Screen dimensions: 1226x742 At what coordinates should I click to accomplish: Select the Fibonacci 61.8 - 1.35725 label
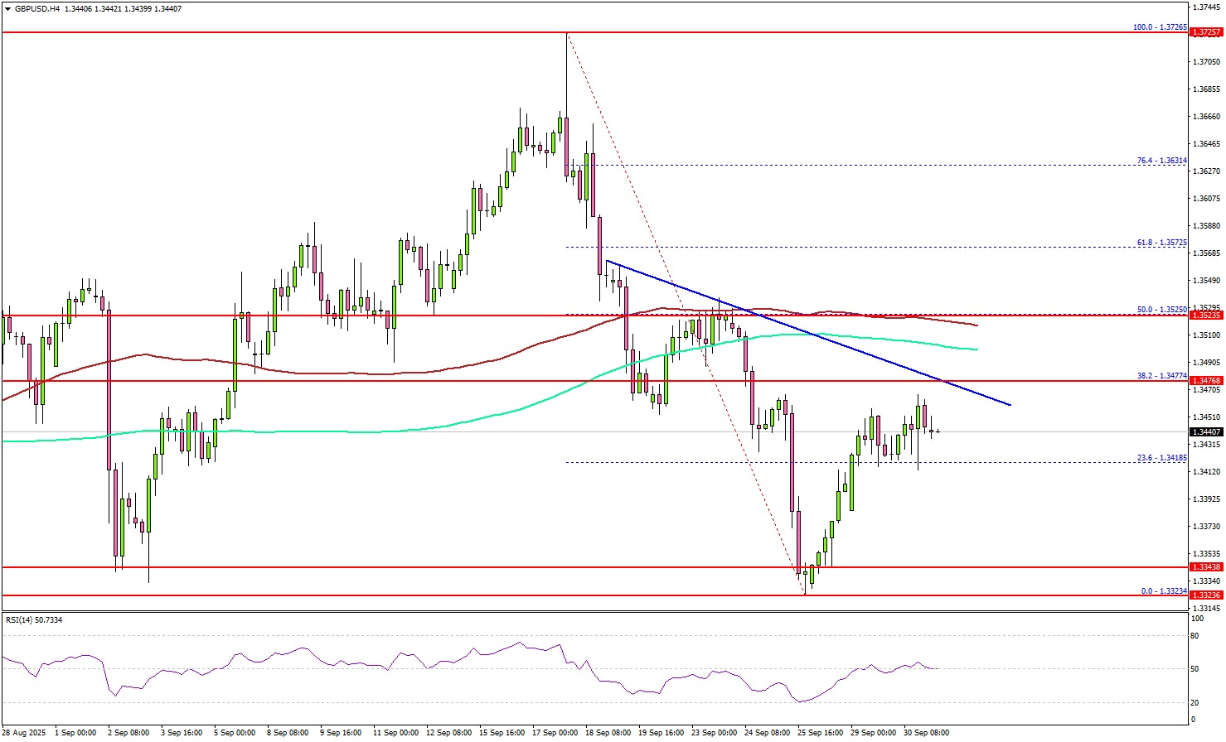pyautogui.click(x=1161, y=243)
